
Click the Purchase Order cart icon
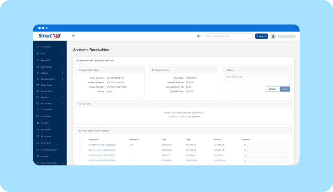tap(37, 79)
